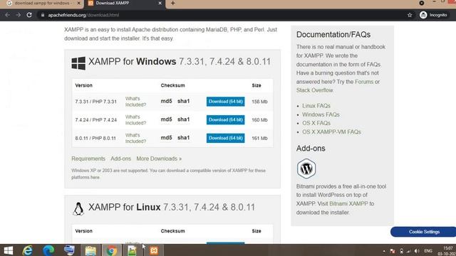Click the Windows logo next to XAMPP for Windows

78,63
